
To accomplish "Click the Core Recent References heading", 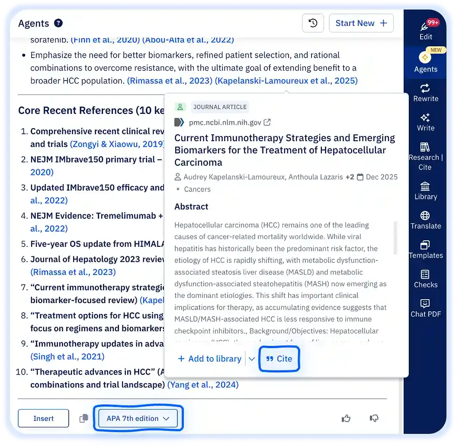I will (91, 110).
